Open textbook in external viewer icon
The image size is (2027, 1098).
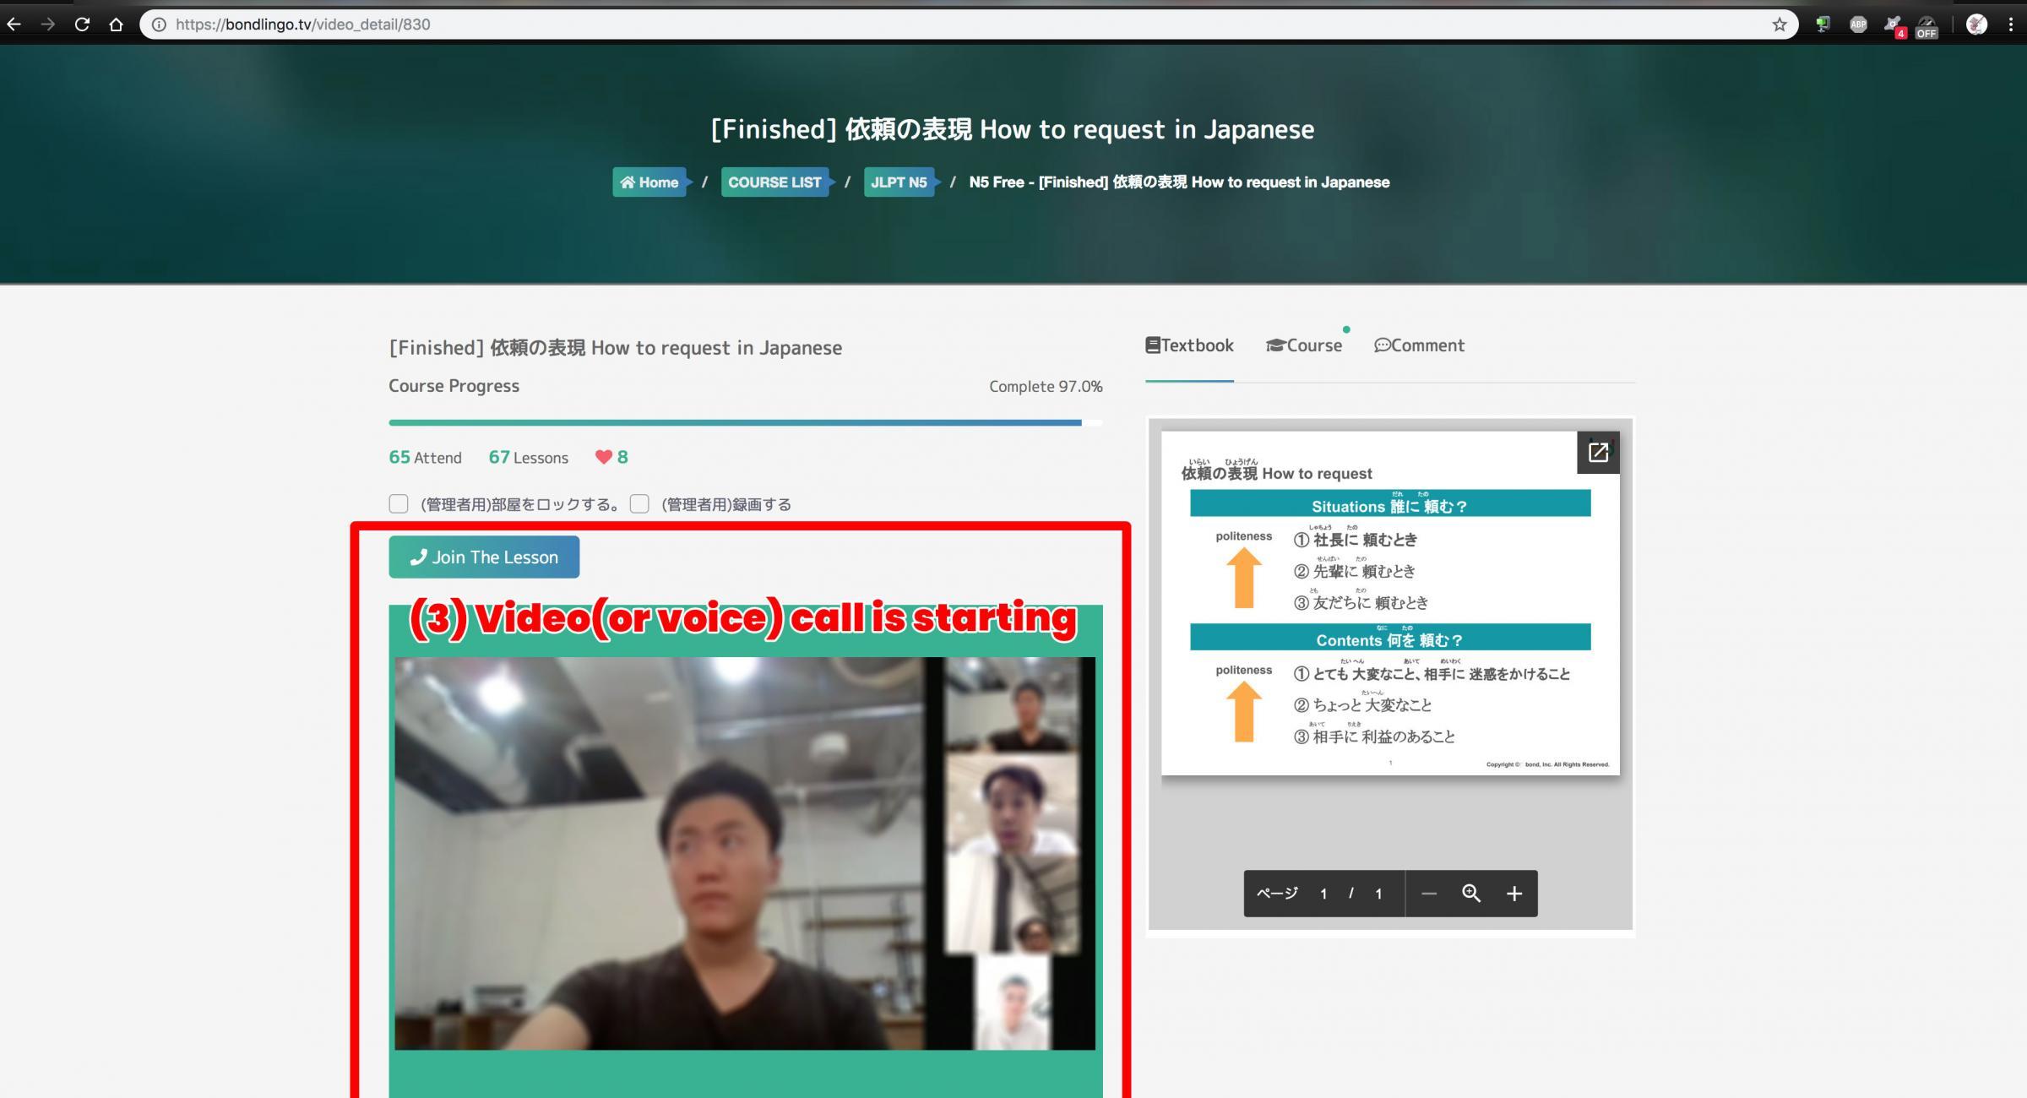pyautogui.click(x=1597, y=453)
